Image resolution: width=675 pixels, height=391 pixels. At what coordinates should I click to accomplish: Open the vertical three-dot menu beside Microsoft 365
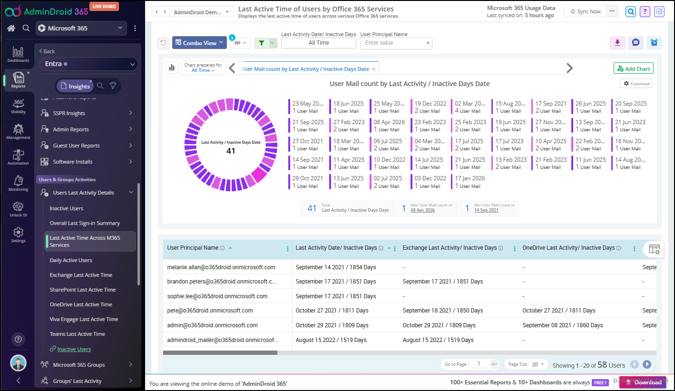(135, 29)
